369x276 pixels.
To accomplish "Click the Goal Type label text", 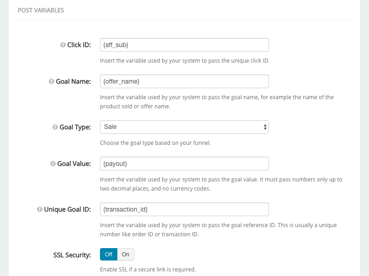I will point(75,127).
